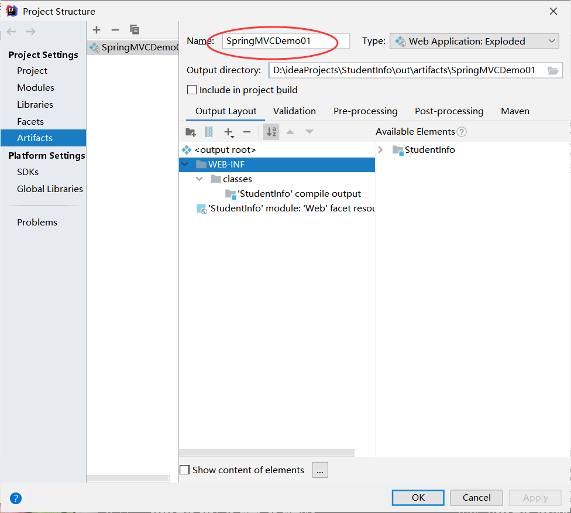Open the Maven tab
This screenshot has width=571, height=513.
pyautogui.click(x=515, y=111)
